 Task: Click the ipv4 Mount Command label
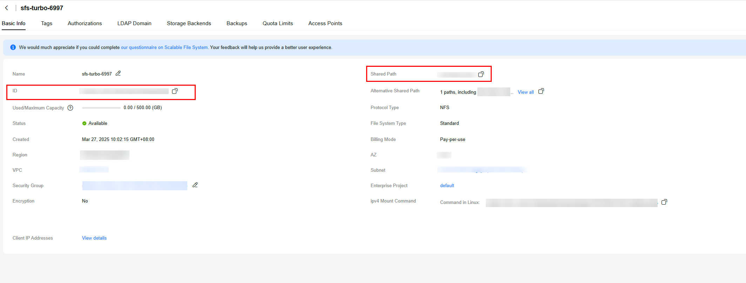tap(393, 201)
